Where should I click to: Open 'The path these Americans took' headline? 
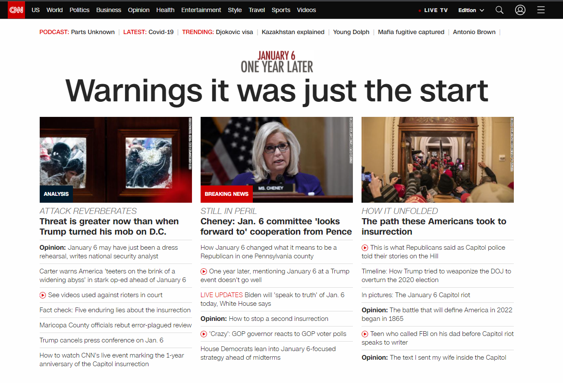(x=434, y=226)
